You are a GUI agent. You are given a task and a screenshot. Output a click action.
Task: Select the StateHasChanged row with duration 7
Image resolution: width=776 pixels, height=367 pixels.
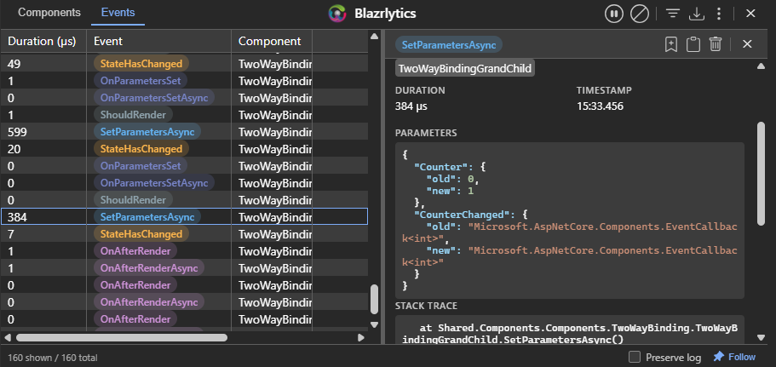(x=184, y=234)
